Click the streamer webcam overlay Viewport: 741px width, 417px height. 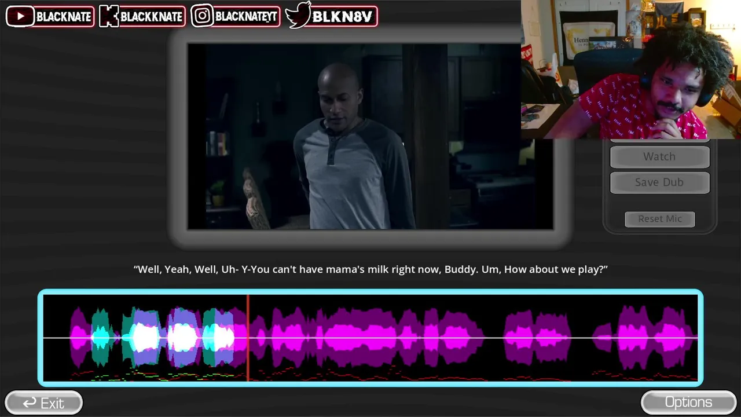point(631,69)
